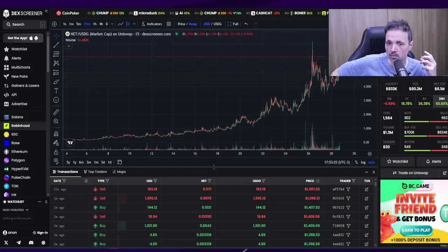
Task: Switch chart to Mcap view
Action: [193, 24]
